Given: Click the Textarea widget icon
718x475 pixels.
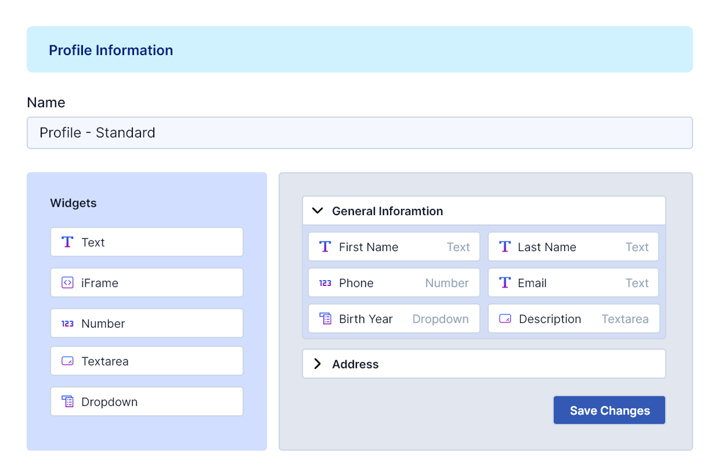Looking at the screenshot, I should coord(67,361).
